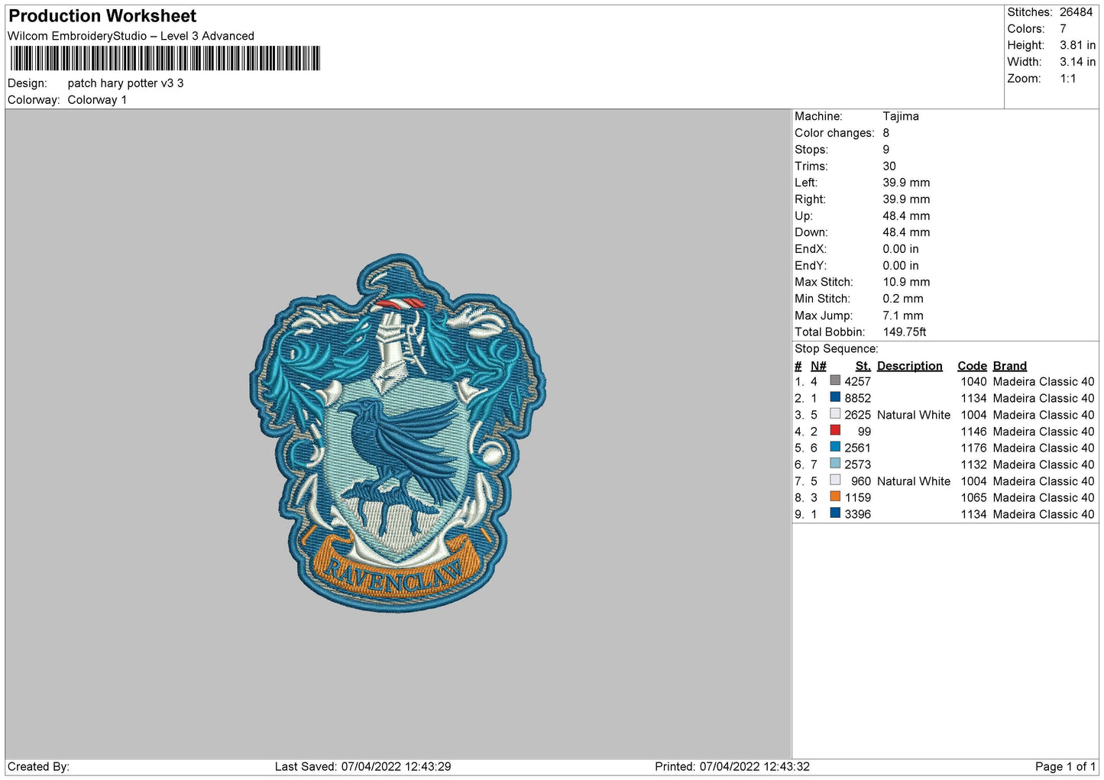Click stitch count '8852' in stop row 2
1104x780 pixels.
[858, 399]
